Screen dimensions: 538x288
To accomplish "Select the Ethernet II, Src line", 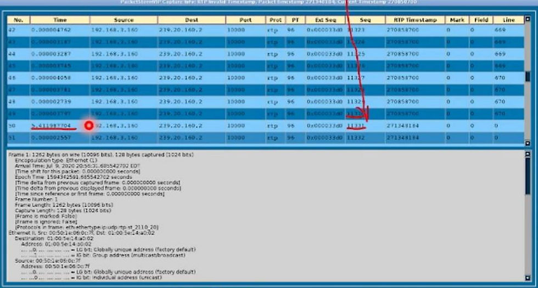I will 82,233.
